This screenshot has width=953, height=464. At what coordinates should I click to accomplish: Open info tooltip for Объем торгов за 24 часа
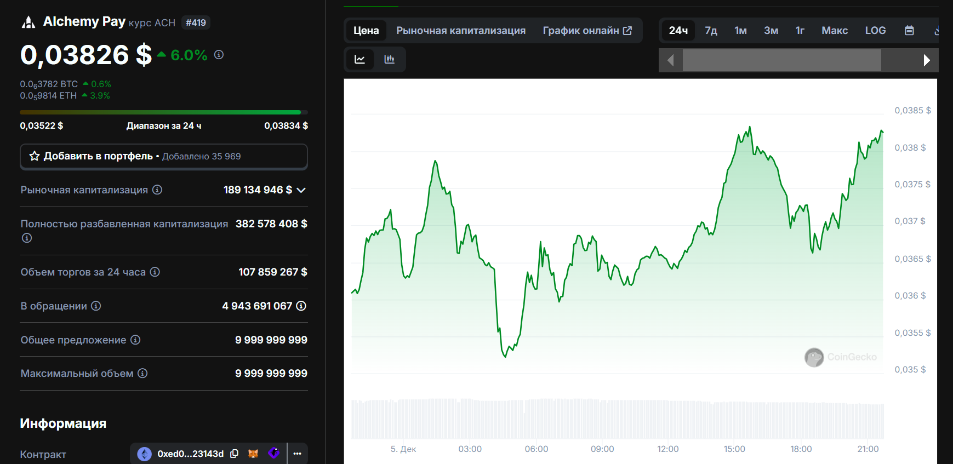155,272
